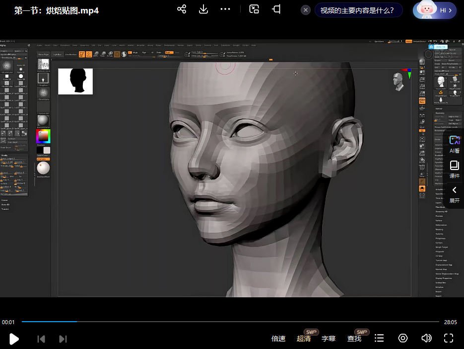Open the more options menu (three dots)
464x349 pixels.
click(x=225, y=9)
